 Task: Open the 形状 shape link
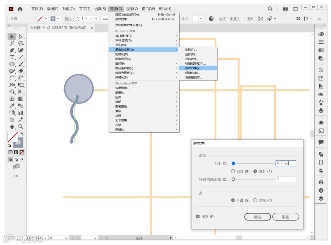point(234,19)
